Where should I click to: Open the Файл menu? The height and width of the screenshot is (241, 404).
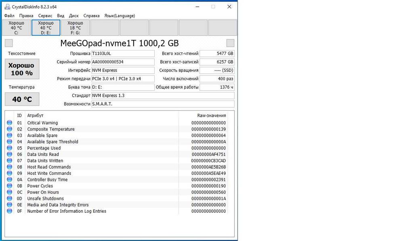click(x=9, y=16)
